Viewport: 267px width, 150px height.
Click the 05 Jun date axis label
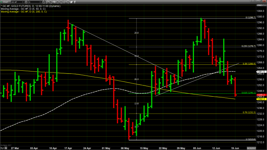coord(197,148)
